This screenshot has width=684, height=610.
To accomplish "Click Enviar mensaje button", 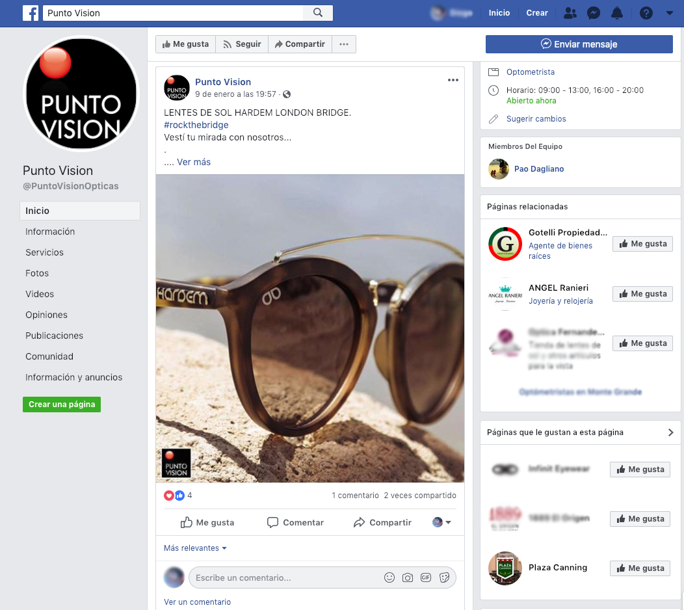I will pyautogui.click(x=579, y=44).
